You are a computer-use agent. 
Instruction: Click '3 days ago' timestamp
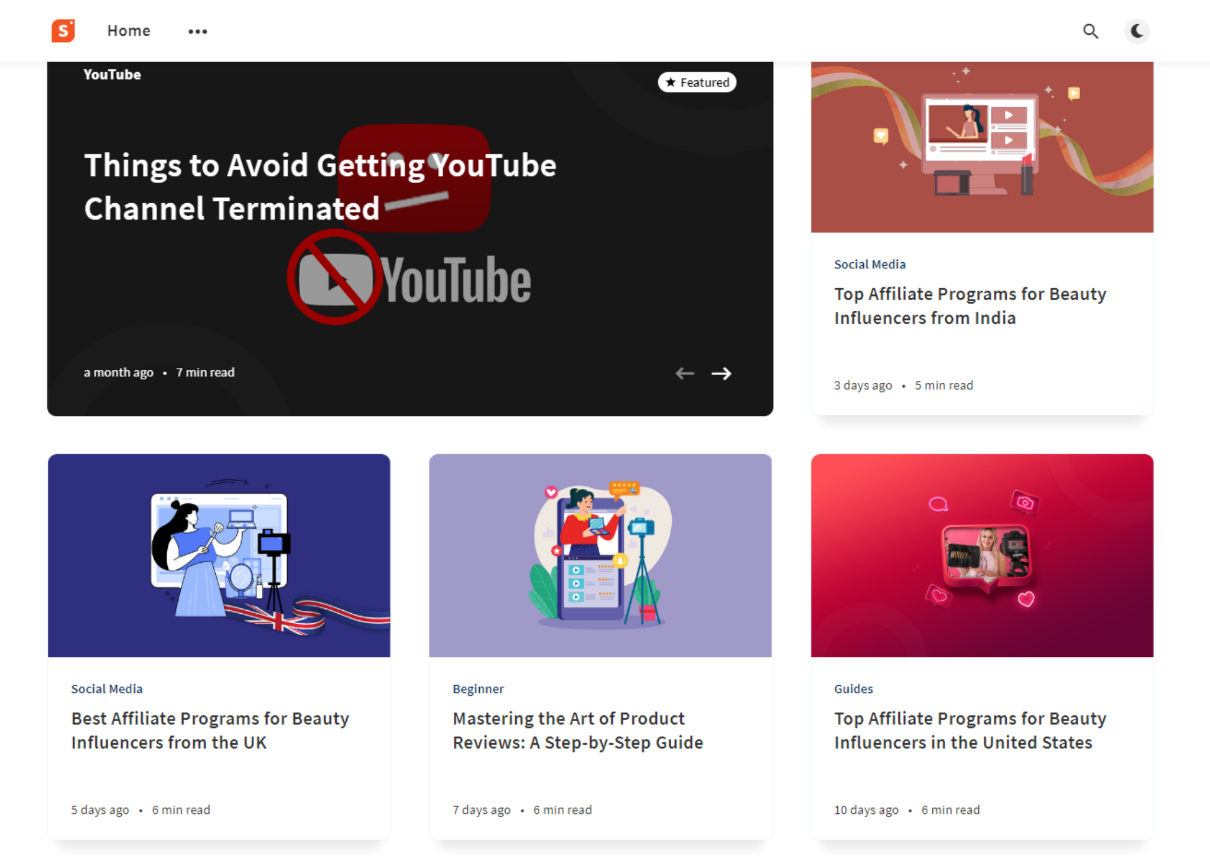click(x=863, y=385)
